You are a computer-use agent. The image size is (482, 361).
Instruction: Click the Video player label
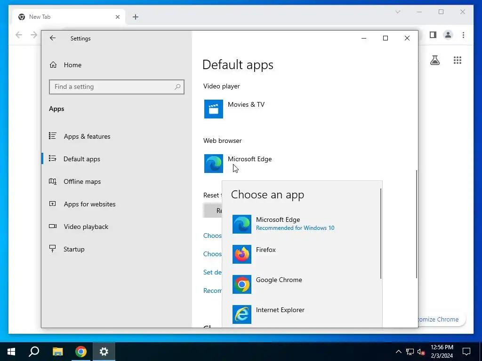coord(221,86)
